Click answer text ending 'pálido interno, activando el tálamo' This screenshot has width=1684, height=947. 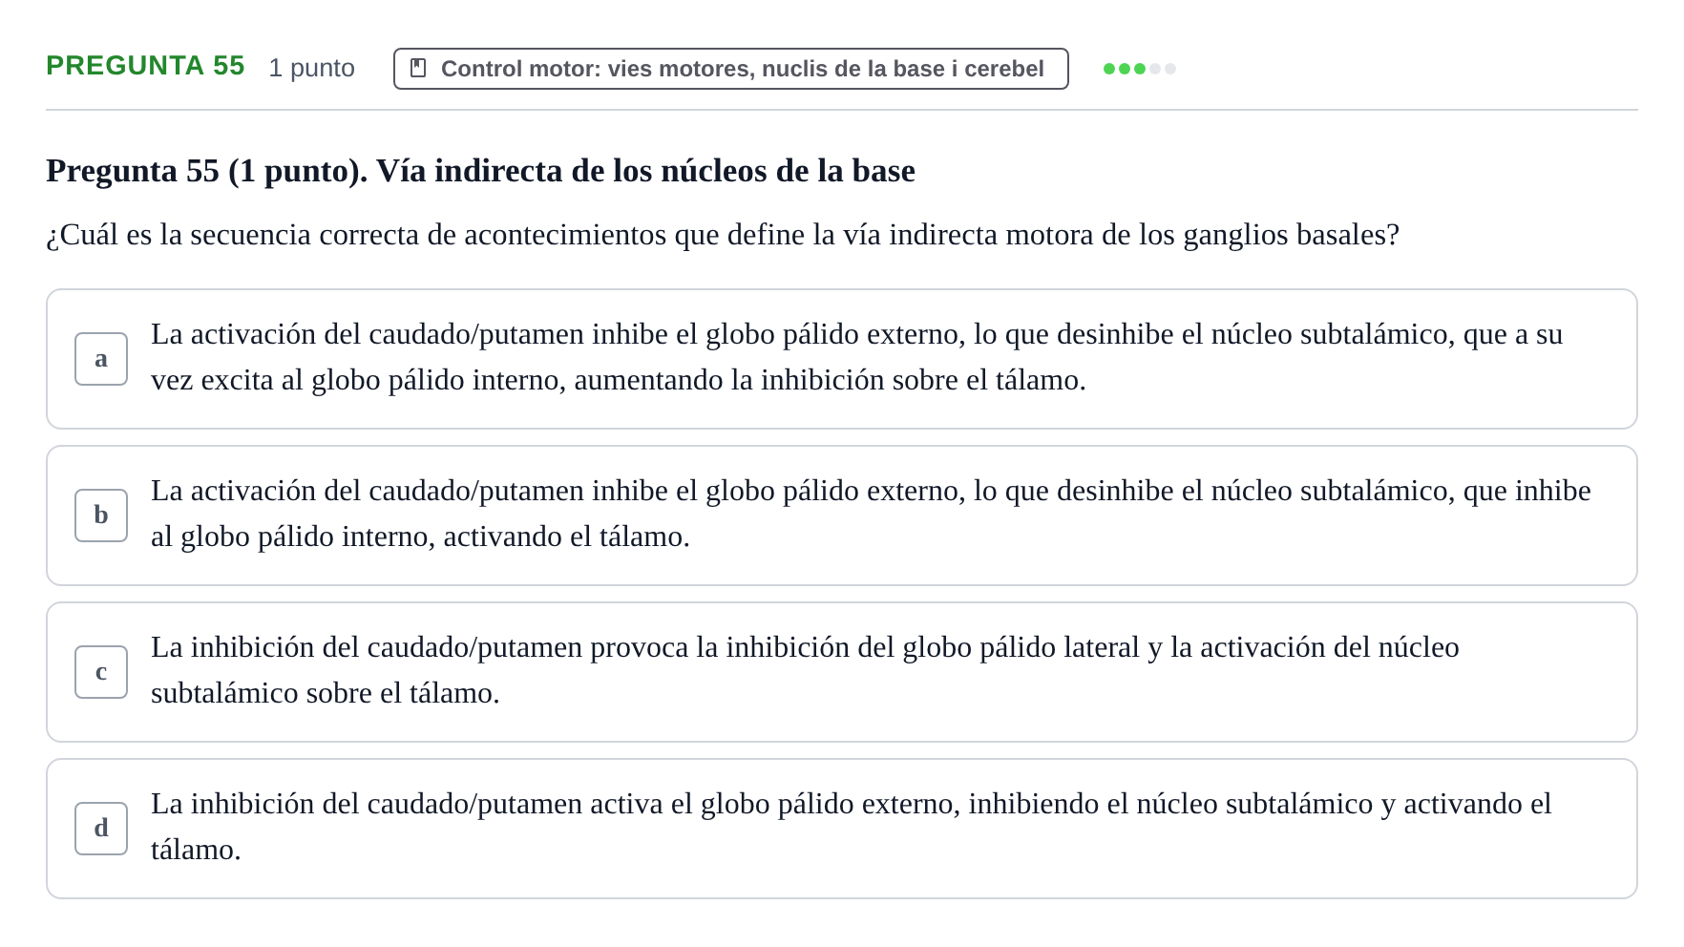click(x=871, y=514)
